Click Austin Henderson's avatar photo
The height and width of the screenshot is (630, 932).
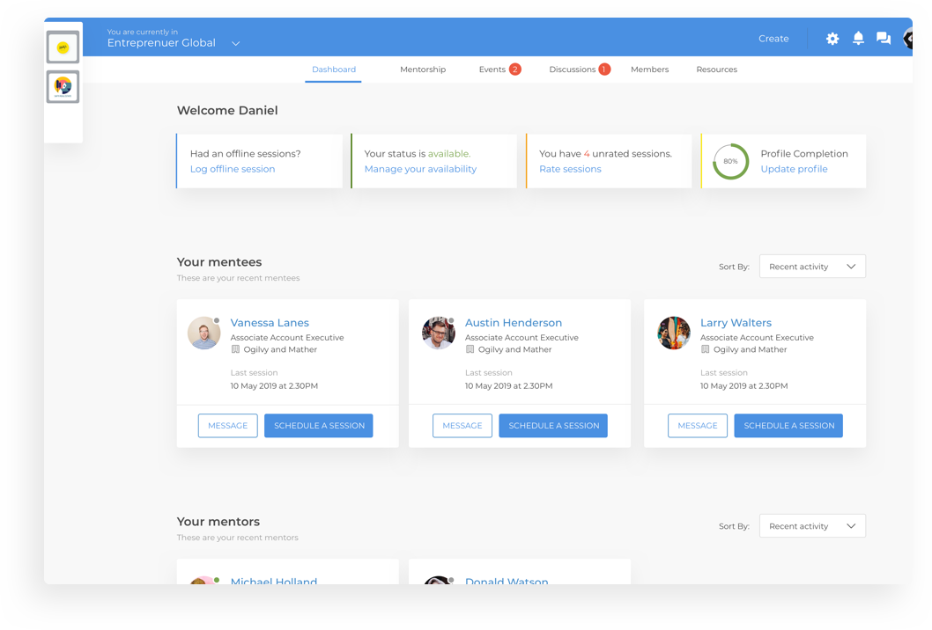(439, 333)
